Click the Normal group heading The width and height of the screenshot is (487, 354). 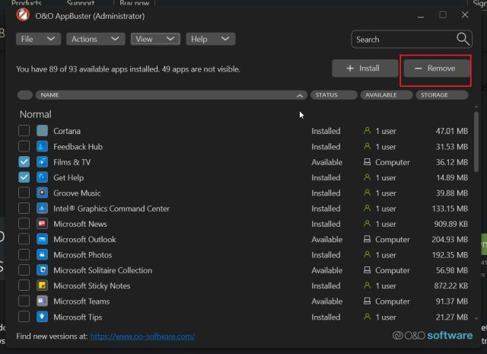[x=36, y=114]
